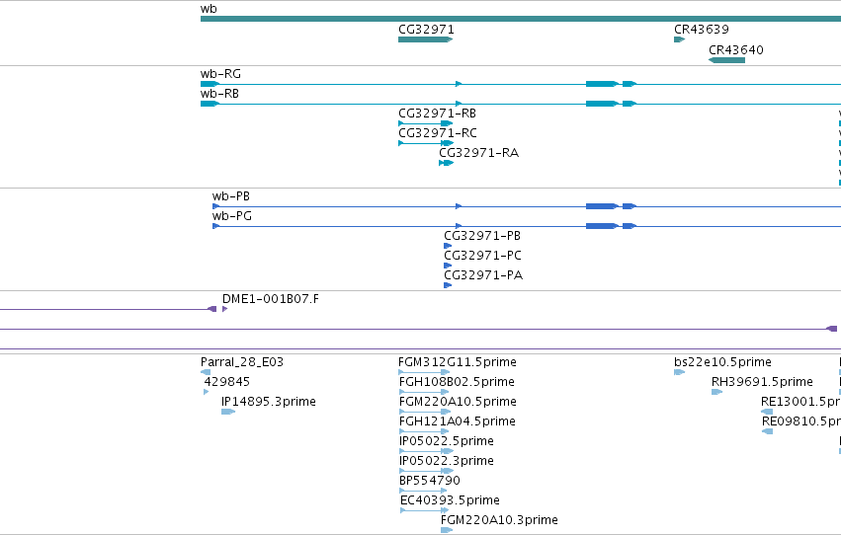Image resolution: width=841 pixels, height=535 pixels.
Task: Click the large exon block on wb-PB
Action: click(602, 206)
